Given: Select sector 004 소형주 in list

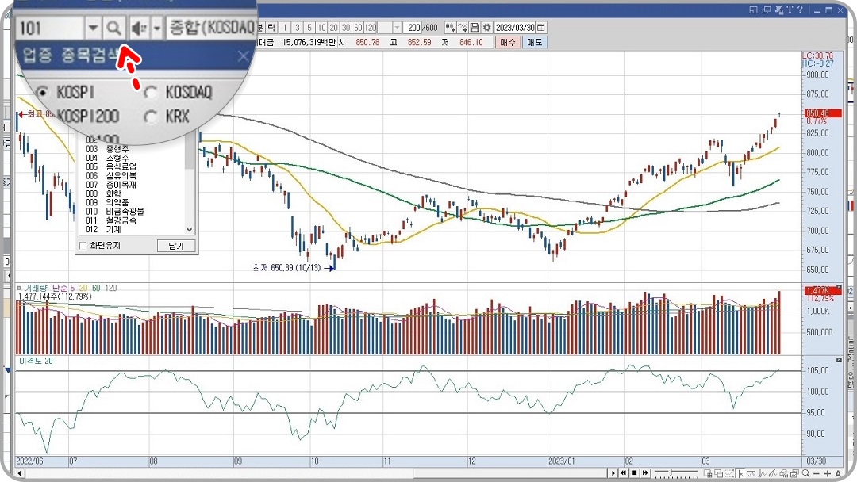Looking at the screenshot, I should 134,158.
